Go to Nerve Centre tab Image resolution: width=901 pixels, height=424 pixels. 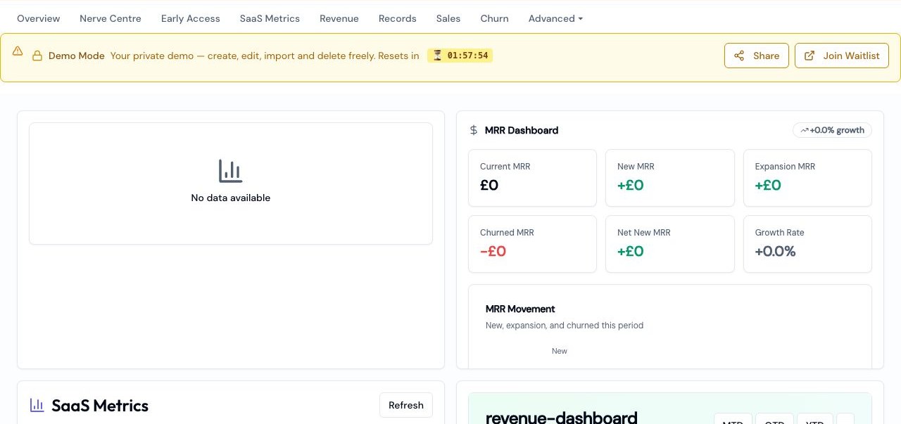click(111, 18)
